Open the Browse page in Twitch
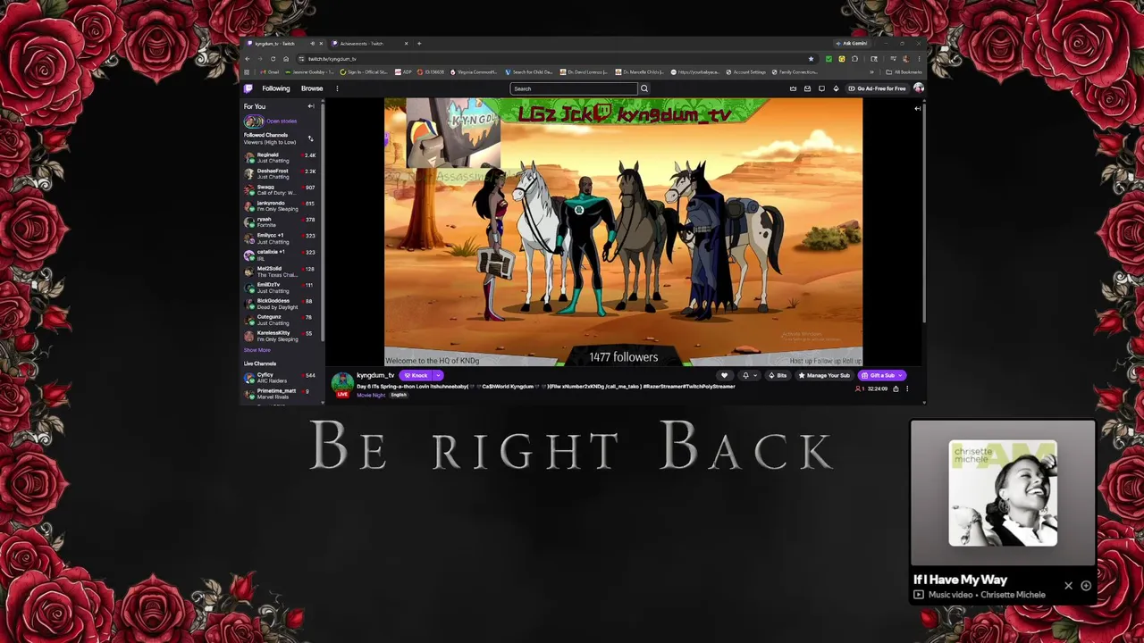Screen dimensions: 1144x643 pyautogui.click(x=312, y=88)
